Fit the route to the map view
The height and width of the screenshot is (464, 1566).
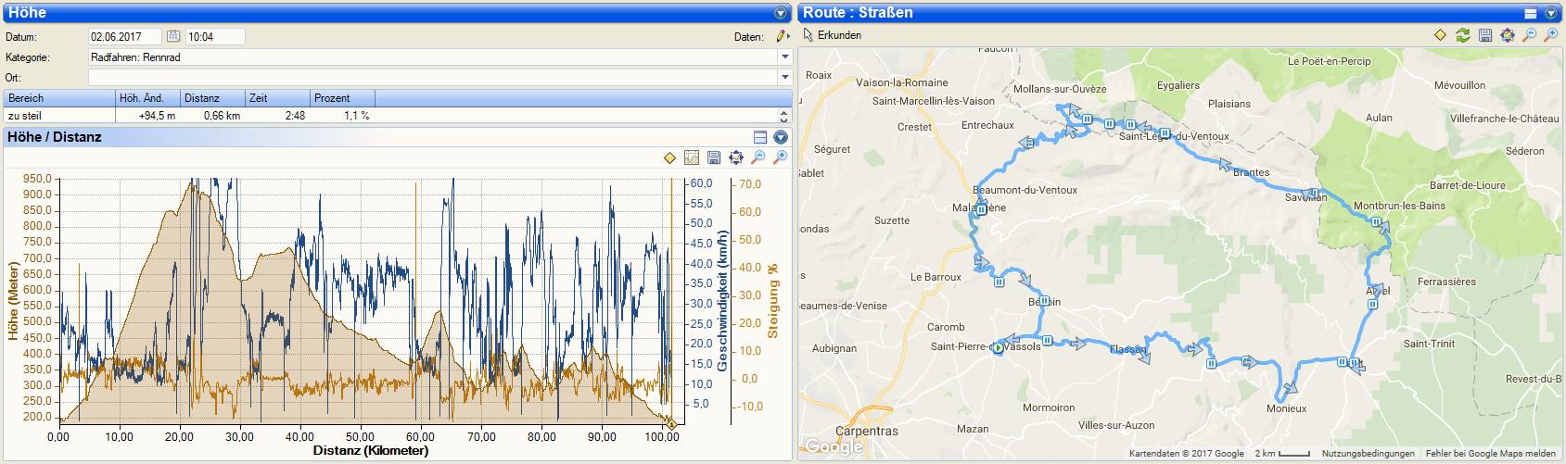pyautogui.click(x=1507, y=35)
